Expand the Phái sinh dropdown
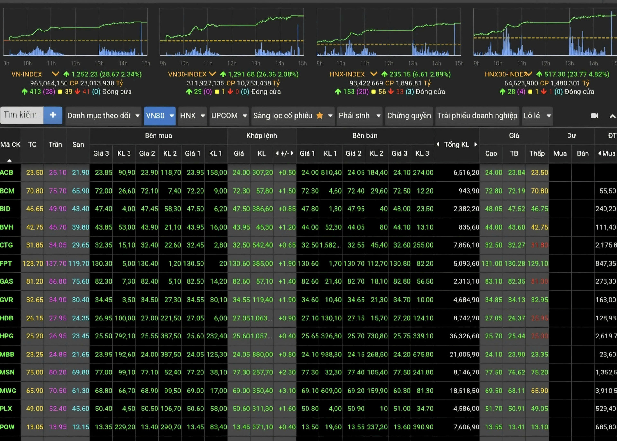The height and width of the screenshot is (441, 617). tap(378, 116)
